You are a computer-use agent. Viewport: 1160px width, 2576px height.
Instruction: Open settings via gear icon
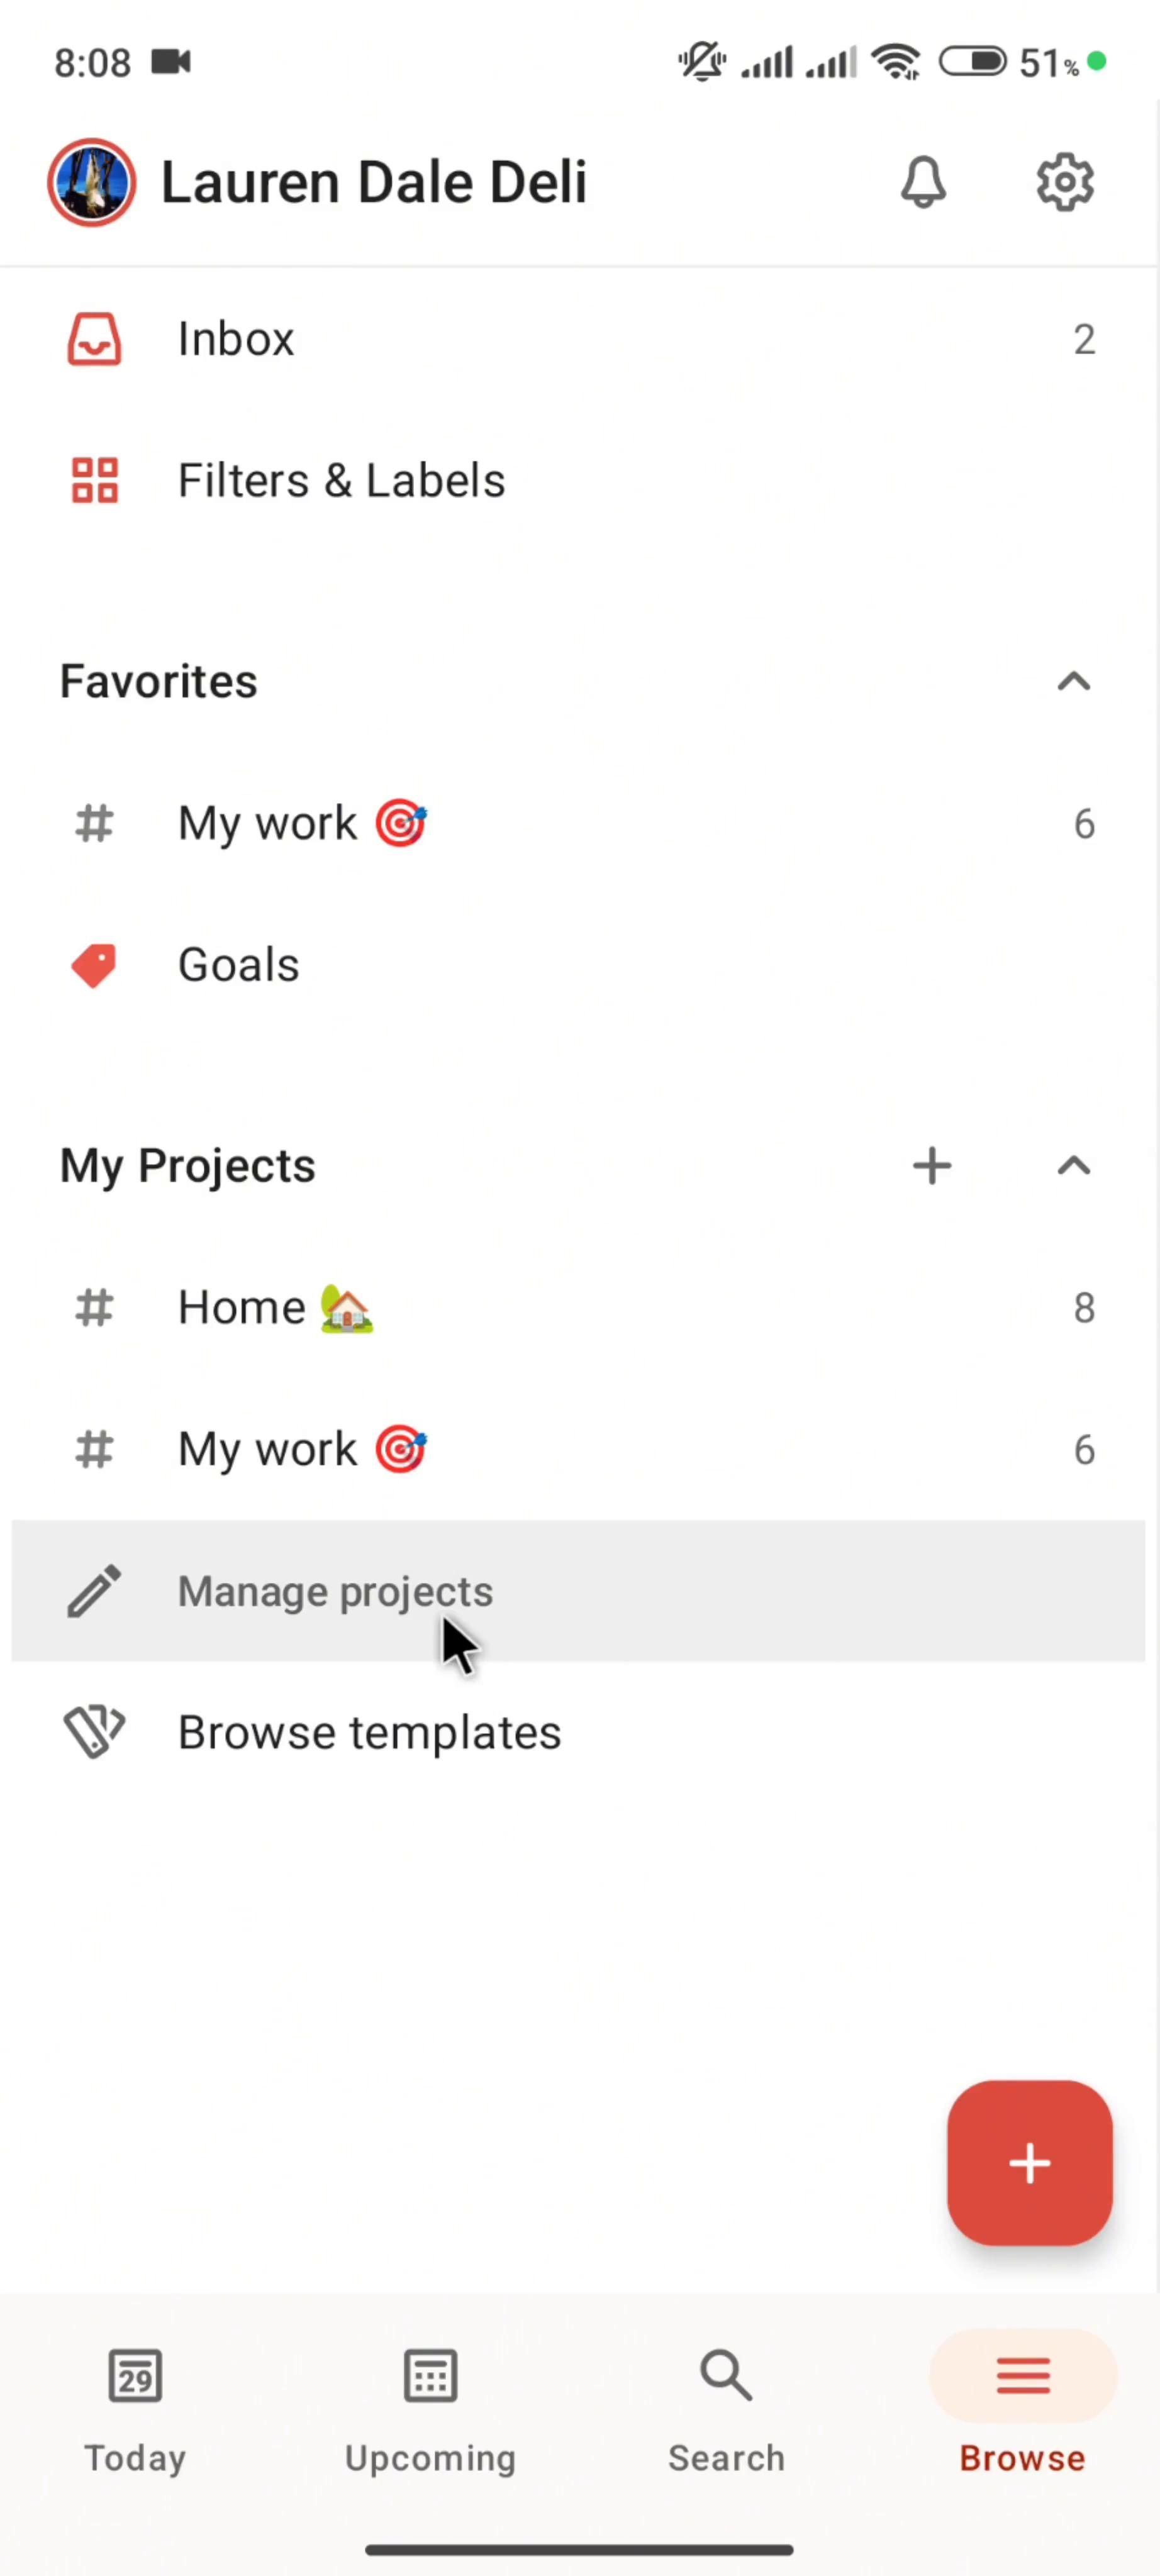[1064, 183]
